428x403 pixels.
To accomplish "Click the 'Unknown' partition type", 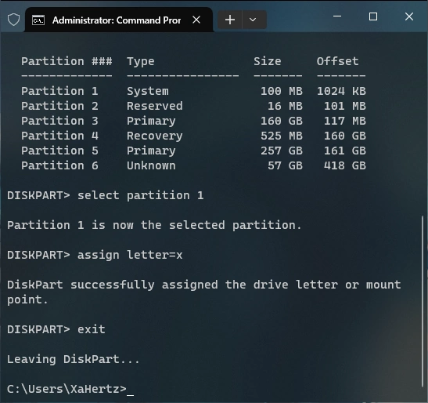I will [x=151, y=165].
